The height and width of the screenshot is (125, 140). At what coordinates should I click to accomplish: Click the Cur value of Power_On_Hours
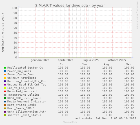point(63,71)
